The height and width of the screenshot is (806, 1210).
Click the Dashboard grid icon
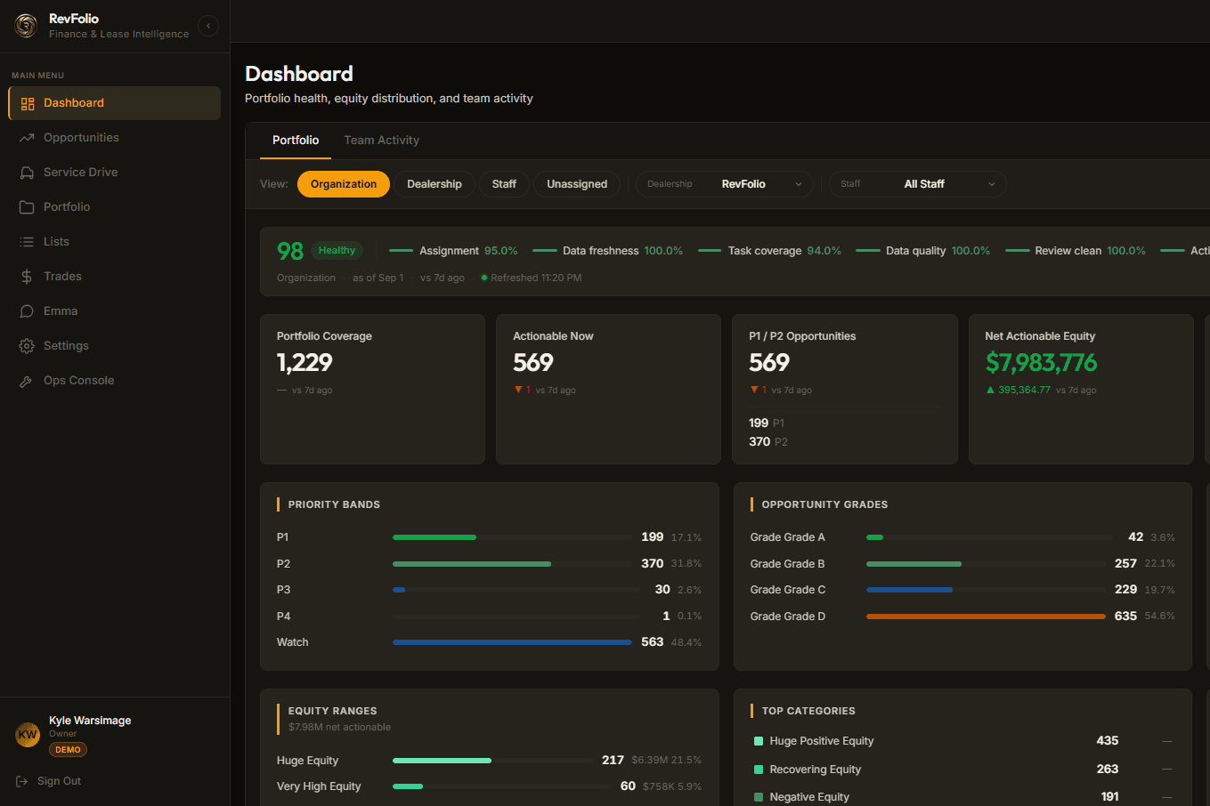[28, 103]
